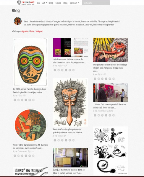
Task: Switch display to vignette view
Action: point(25,31)
